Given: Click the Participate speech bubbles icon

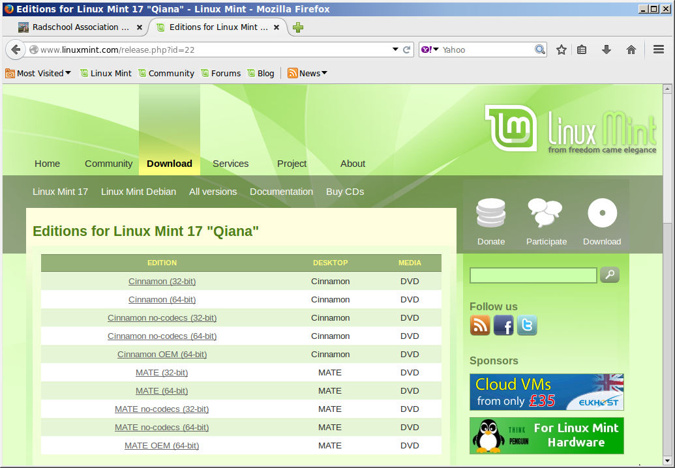Looking at the screenshot, I should coord(545,212).
